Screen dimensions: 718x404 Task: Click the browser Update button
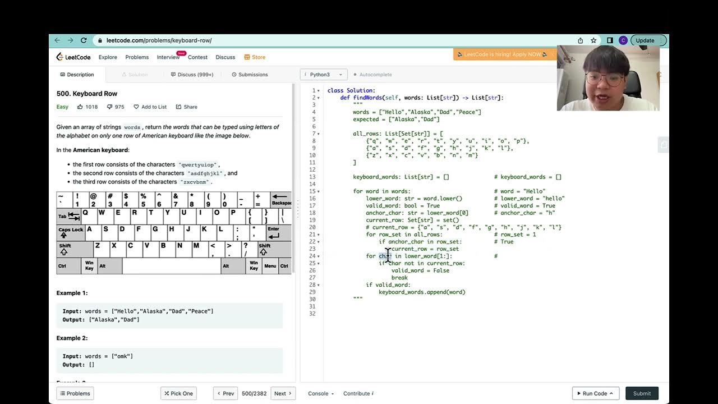648,40
